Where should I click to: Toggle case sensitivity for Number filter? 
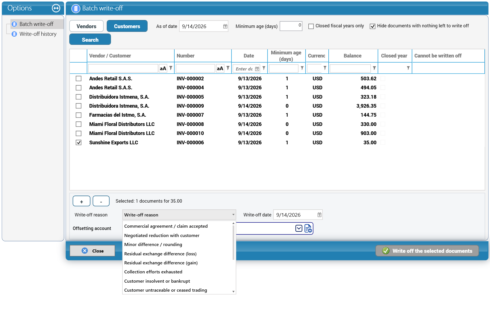(x=220, y=68)
